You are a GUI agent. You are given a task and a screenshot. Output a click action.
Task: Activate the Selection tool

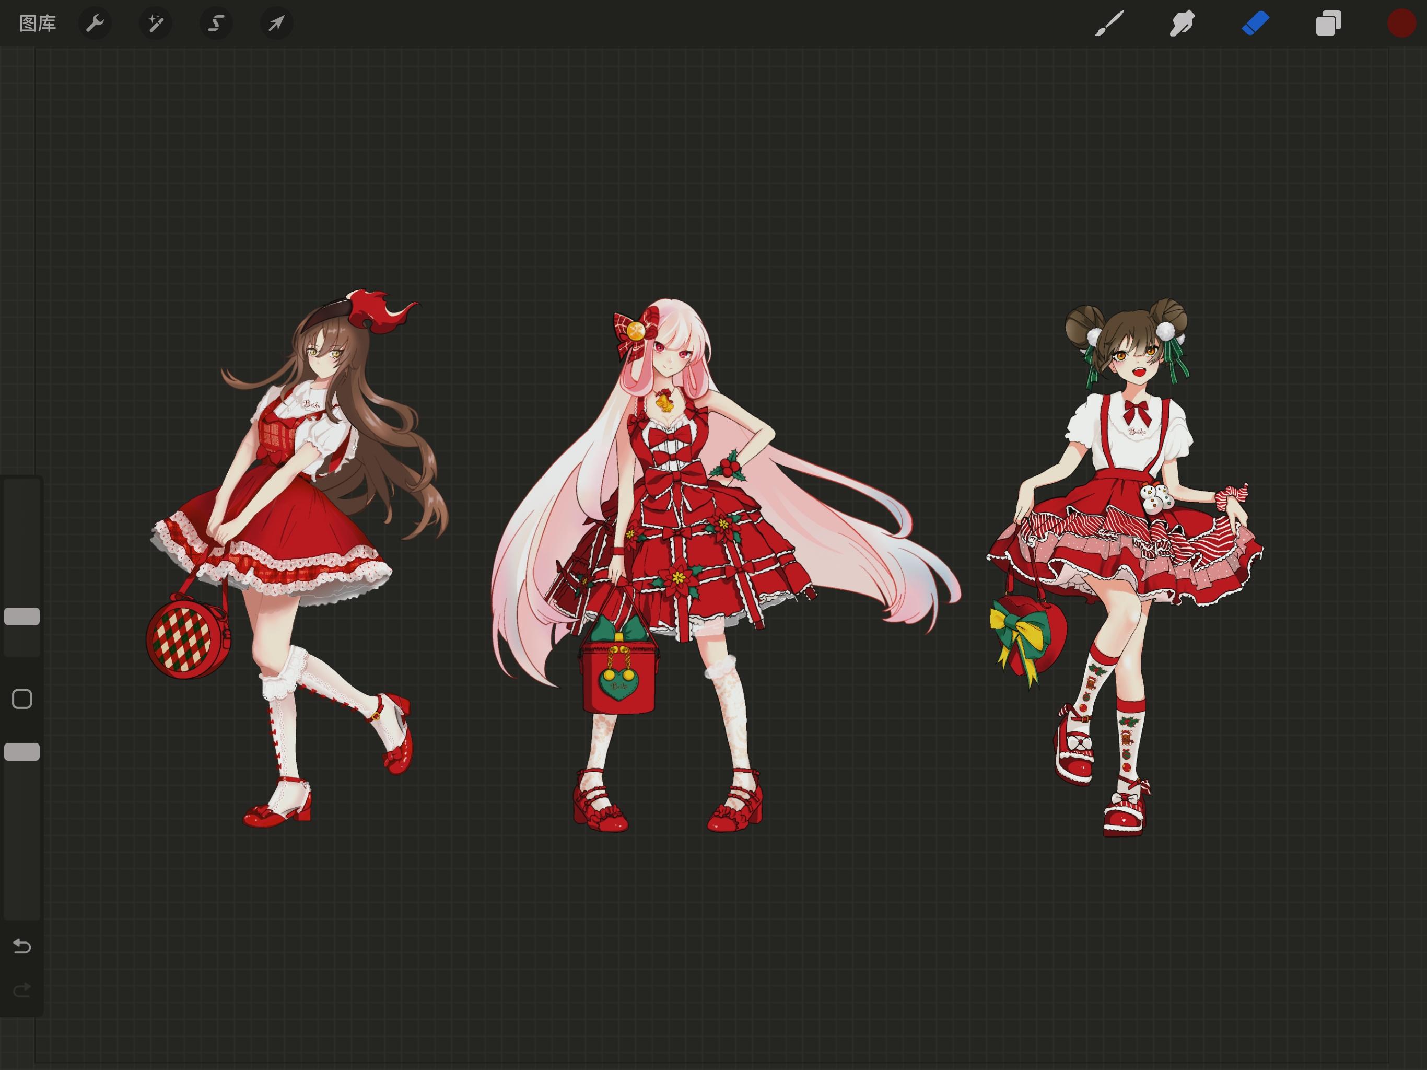click(216, 24)
